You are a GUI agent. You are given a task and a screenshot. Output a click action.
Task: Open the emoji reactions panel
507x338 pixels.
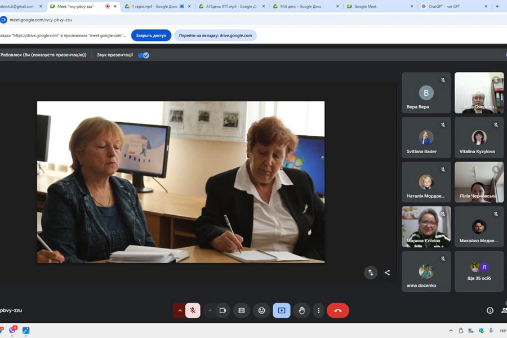coord(261,310)
